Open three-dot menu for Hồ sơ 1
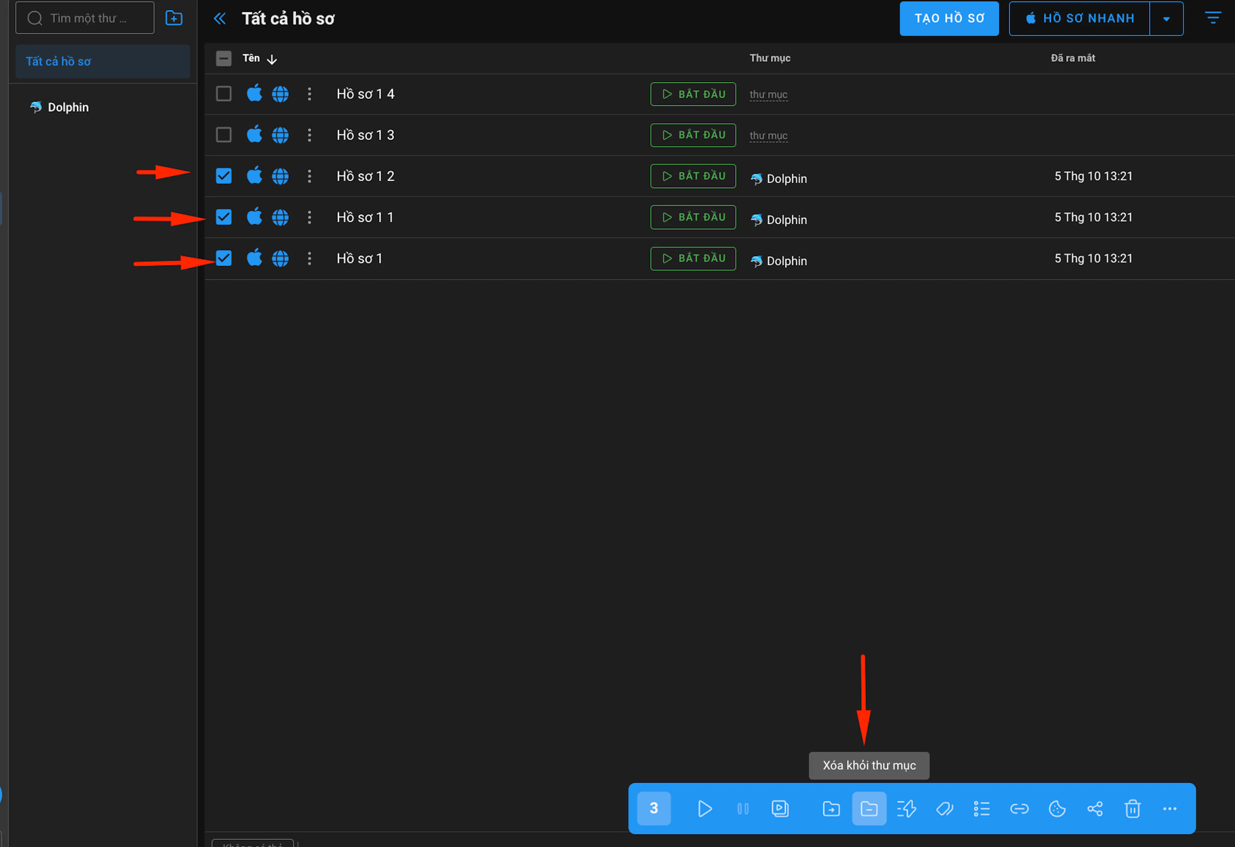This screenshot has height=847, width=1235. click(309, 258)
